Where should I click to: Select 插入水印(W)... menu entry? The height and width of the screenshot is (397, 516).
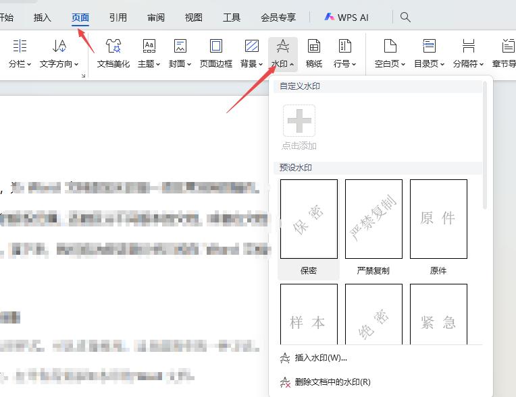pos(321,358)
